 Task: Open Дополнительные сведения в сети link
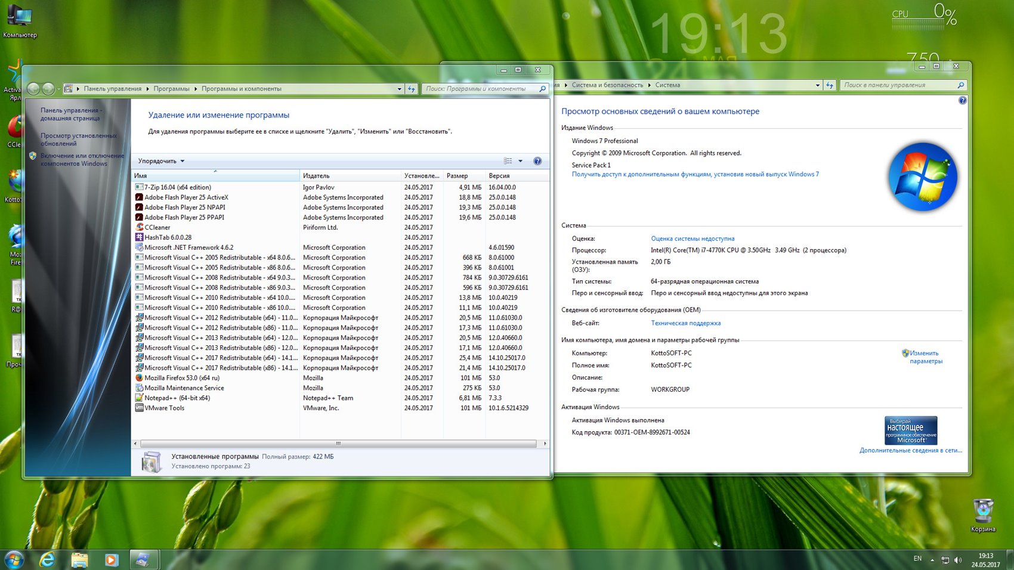tap(910, 451)
